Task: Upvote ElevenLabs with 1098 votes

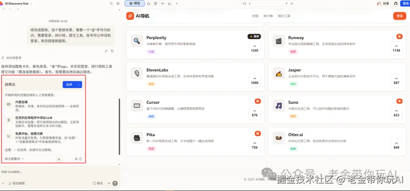Action: 254,81
